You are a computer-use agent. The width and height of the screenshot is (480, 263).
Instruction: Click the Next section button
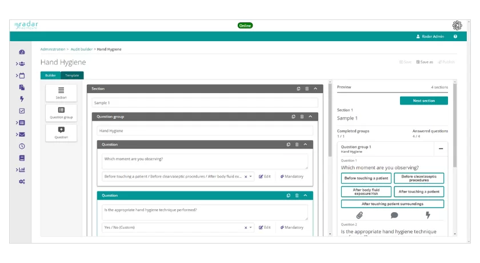coord(423,101)
